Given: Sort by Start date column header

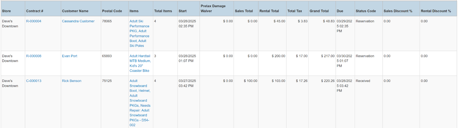Looking at the screenshot, I should point(182,11).
